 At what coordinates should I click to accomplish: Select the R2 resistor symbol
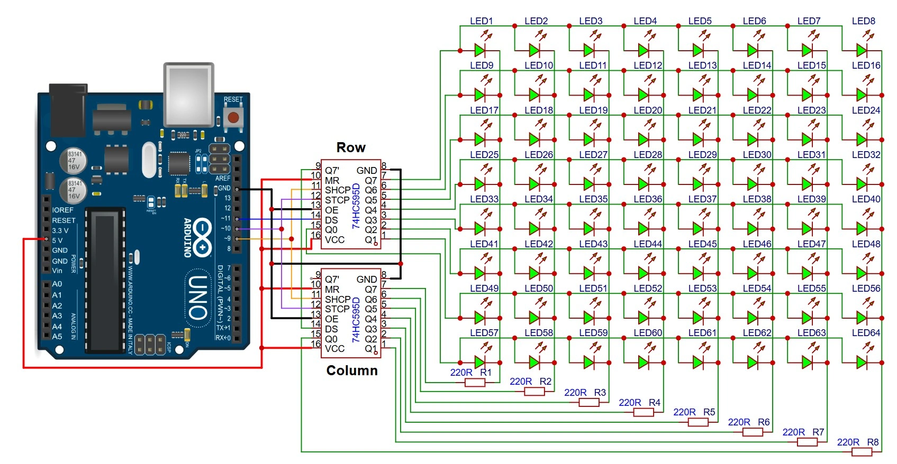point(534,392)
